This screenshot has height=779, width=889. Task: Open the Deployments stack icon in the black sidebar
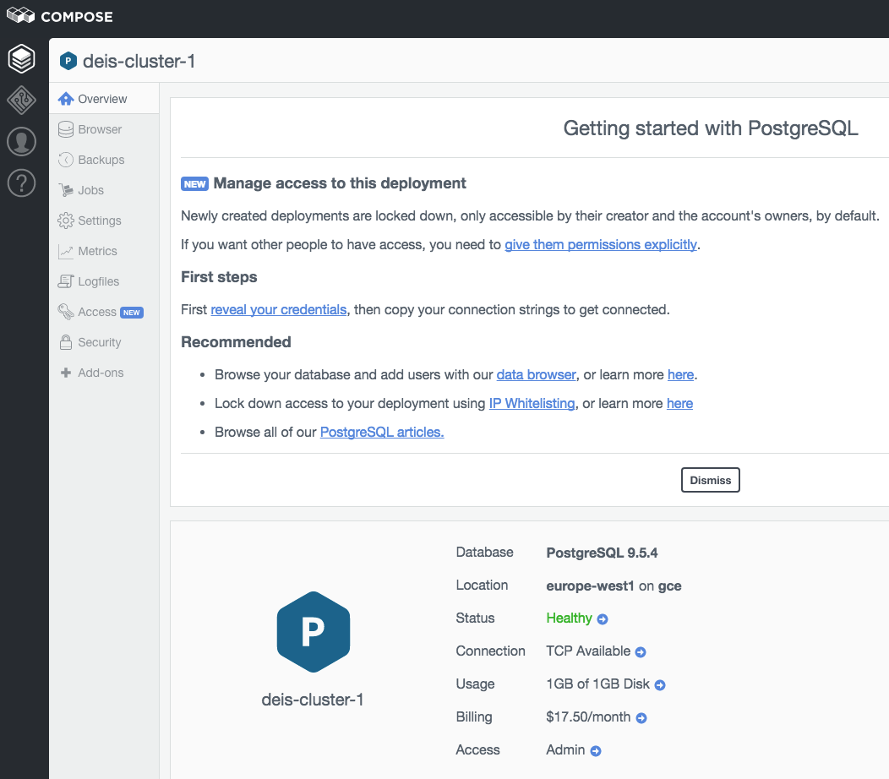click(21, 58)
